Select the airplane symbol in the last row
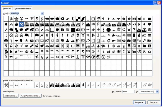Viewport: 163px width, 107px height. pyautogui.click(x=37, y=57)
